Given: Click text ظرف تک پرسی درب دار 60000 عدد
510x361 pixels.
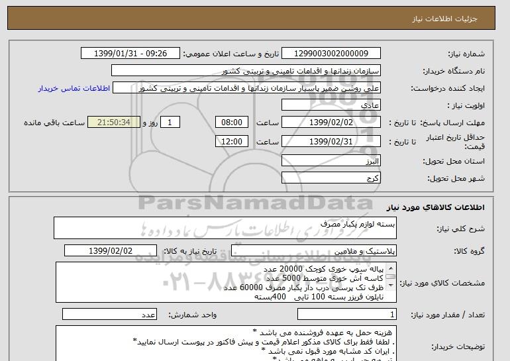Looking at the screenshot, I should coord(303,287).
